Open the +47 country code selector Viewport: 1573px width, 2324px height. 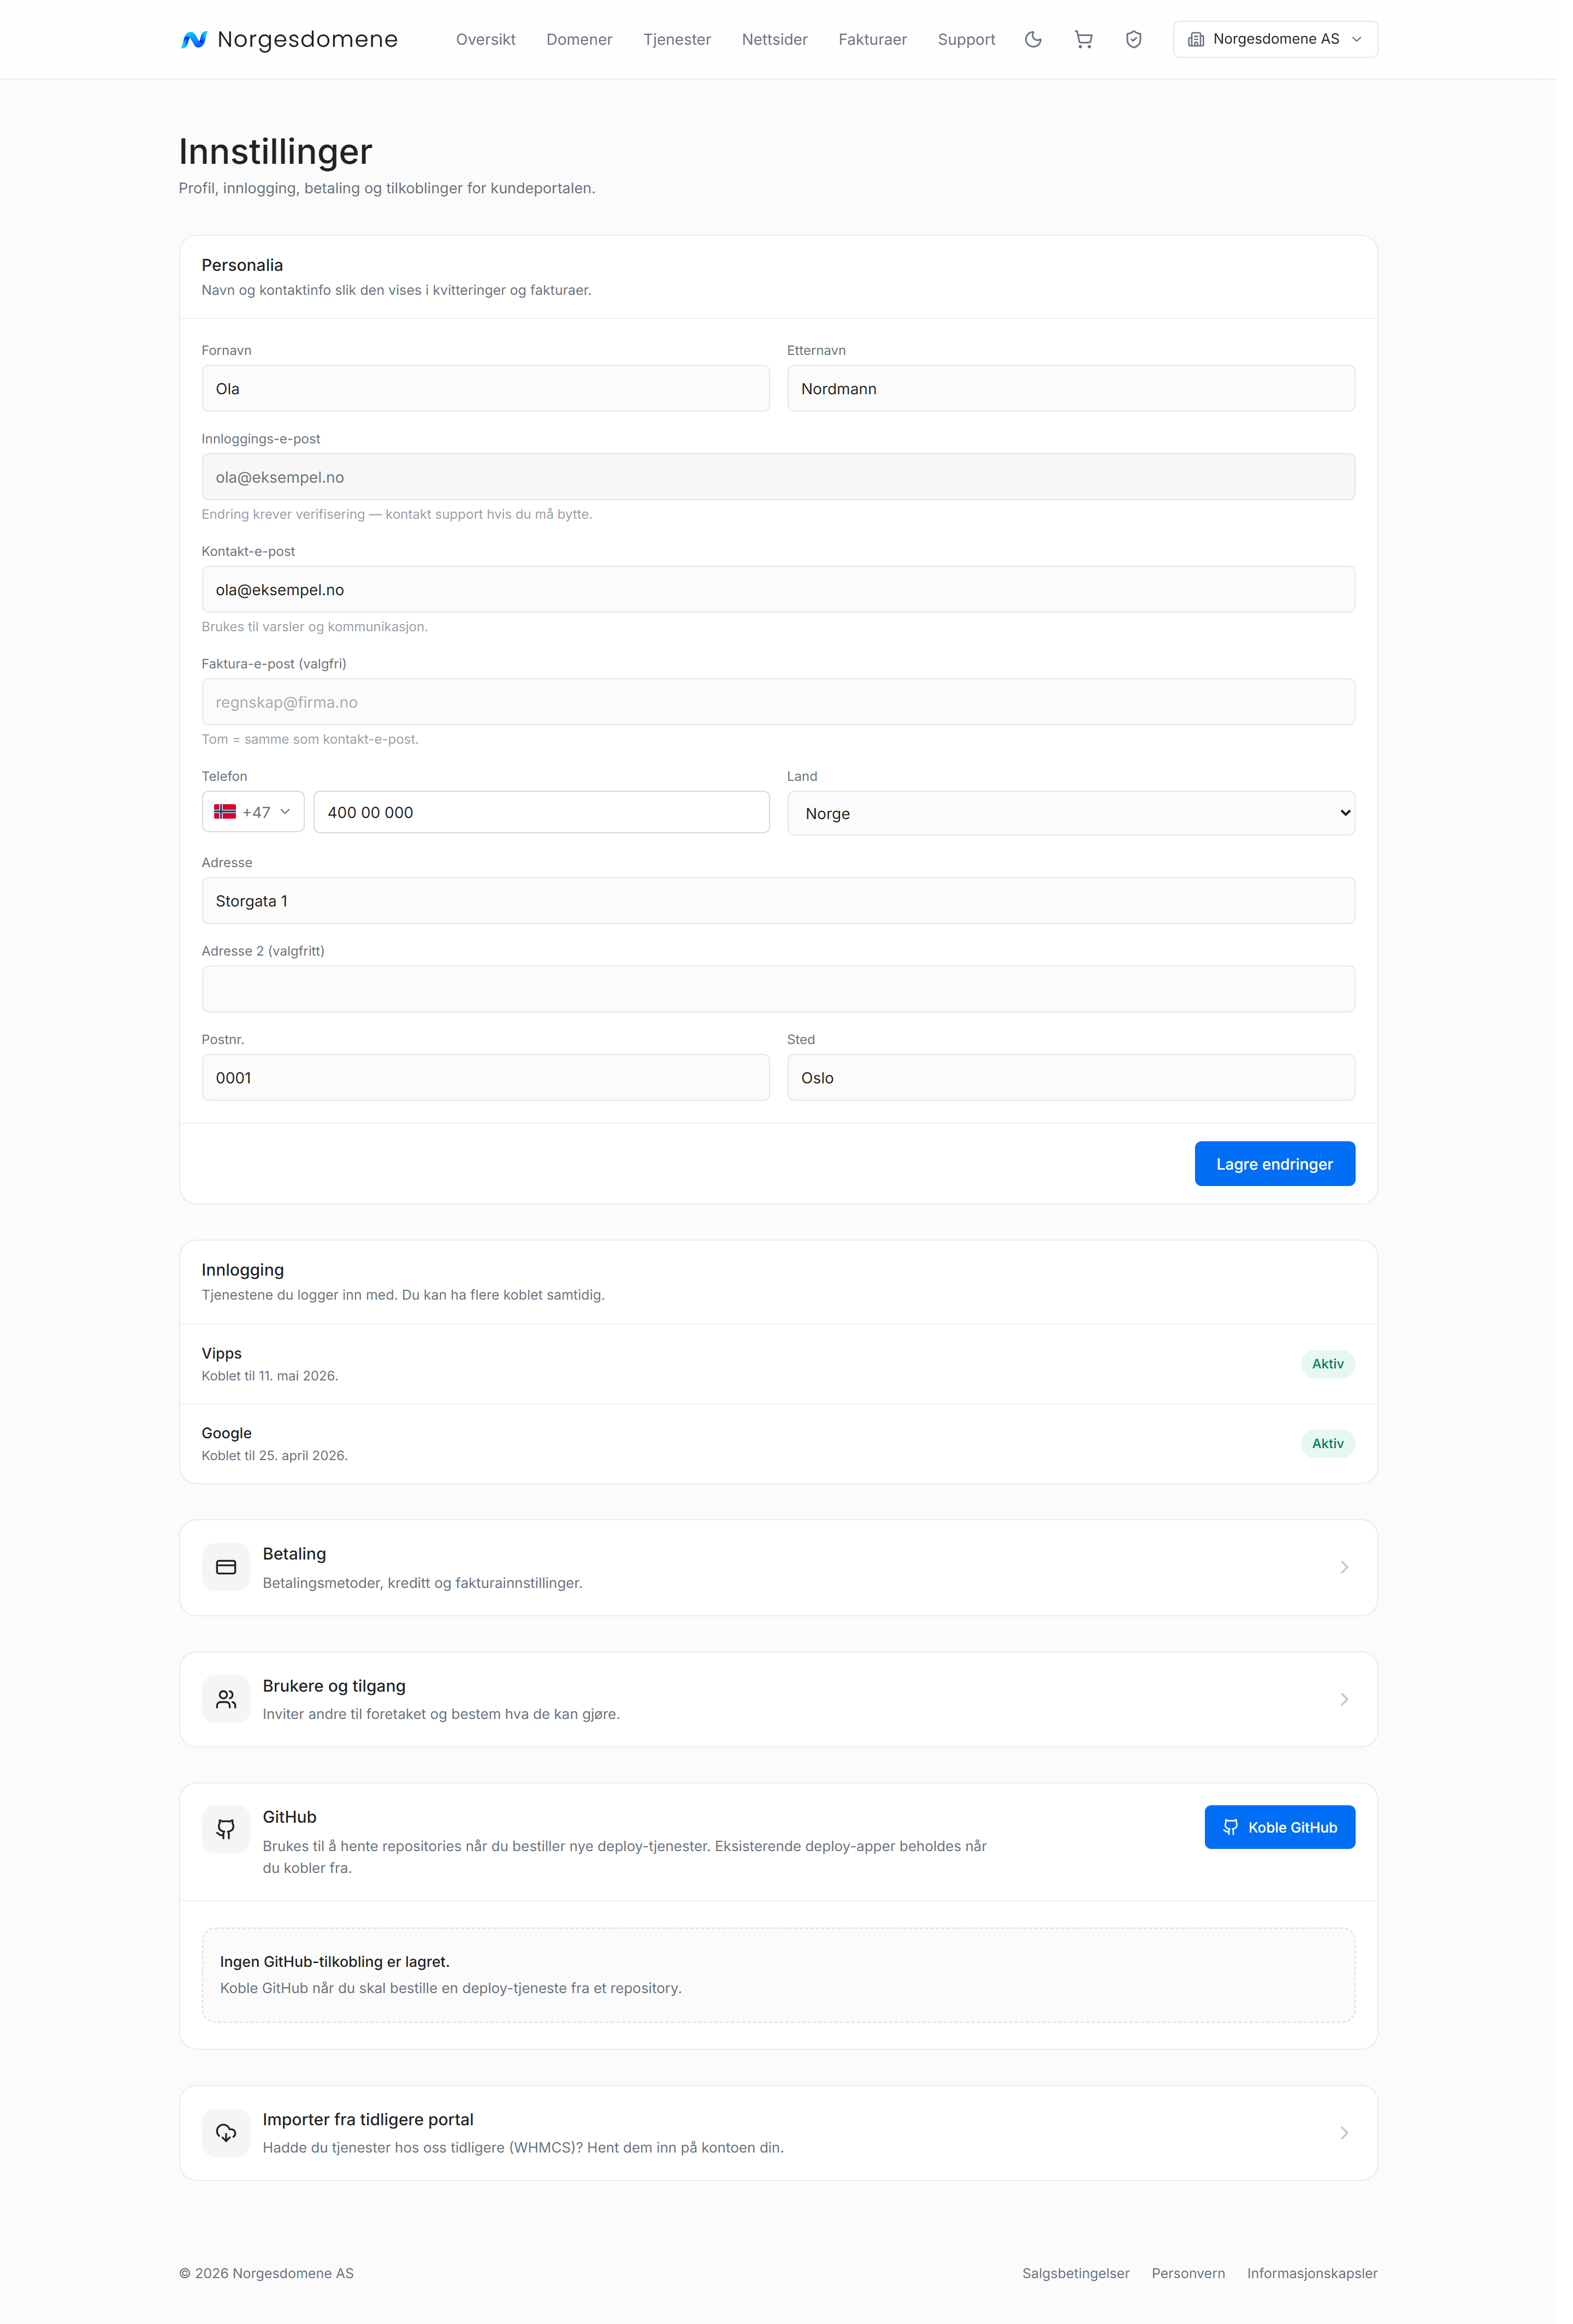253,812
